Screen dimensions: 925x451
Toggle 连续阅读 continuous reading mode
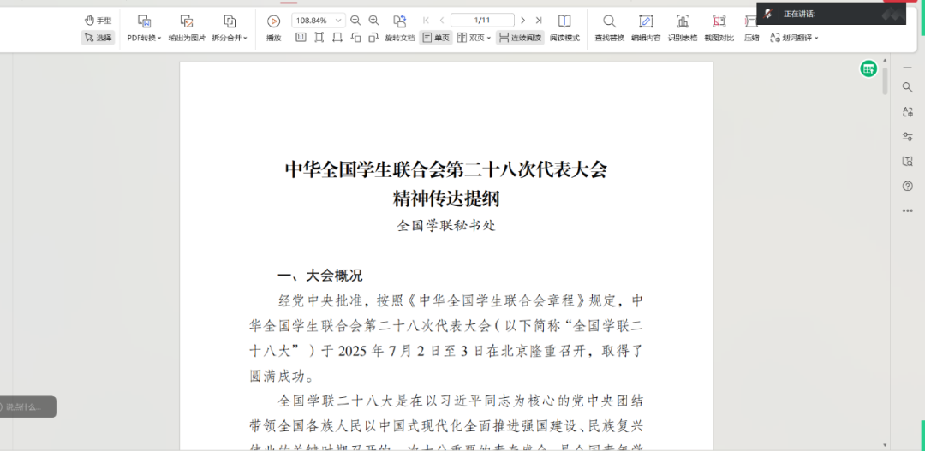[520, 38]
